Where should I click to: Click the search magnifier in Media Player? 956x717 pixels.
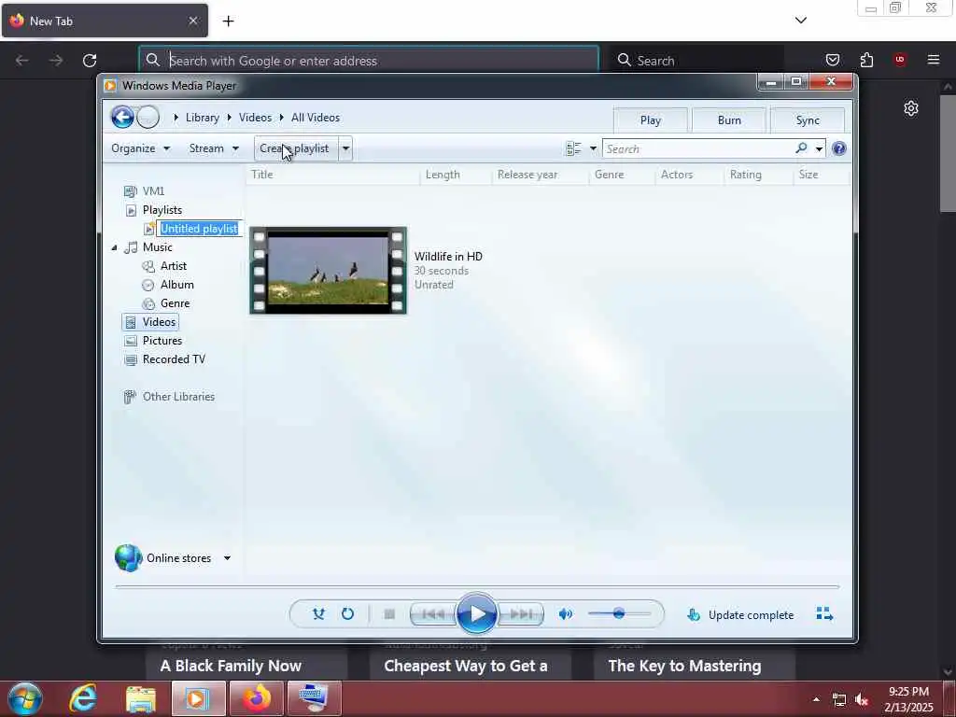[801, 148]
